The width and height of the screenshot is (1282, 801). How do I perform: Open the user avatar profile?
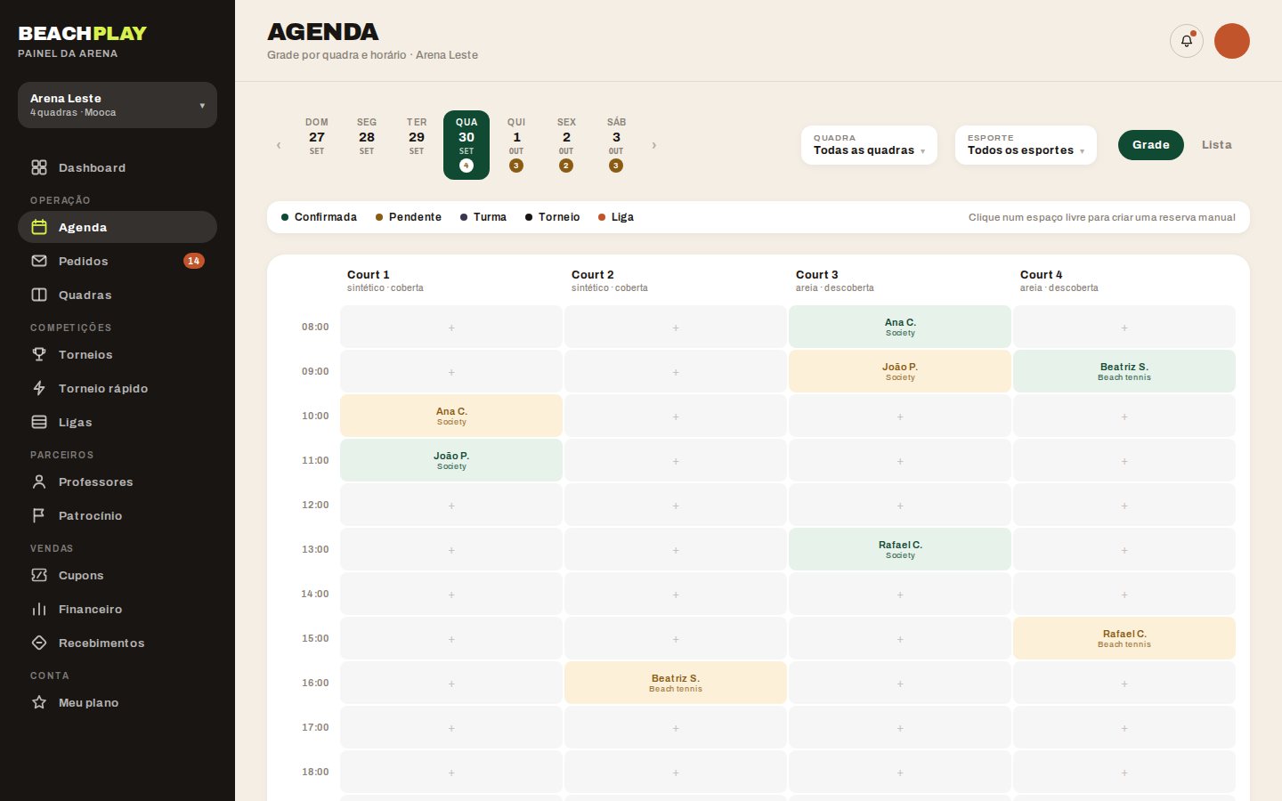(x=1232, y=41)
